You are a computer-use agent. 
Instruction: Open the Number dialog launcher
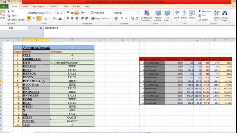[137, 24]
